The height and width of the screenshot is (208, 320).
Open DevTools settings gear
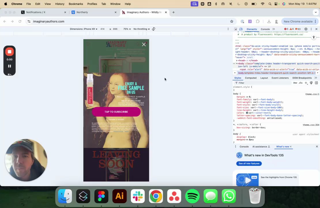[x=306, y=29]
